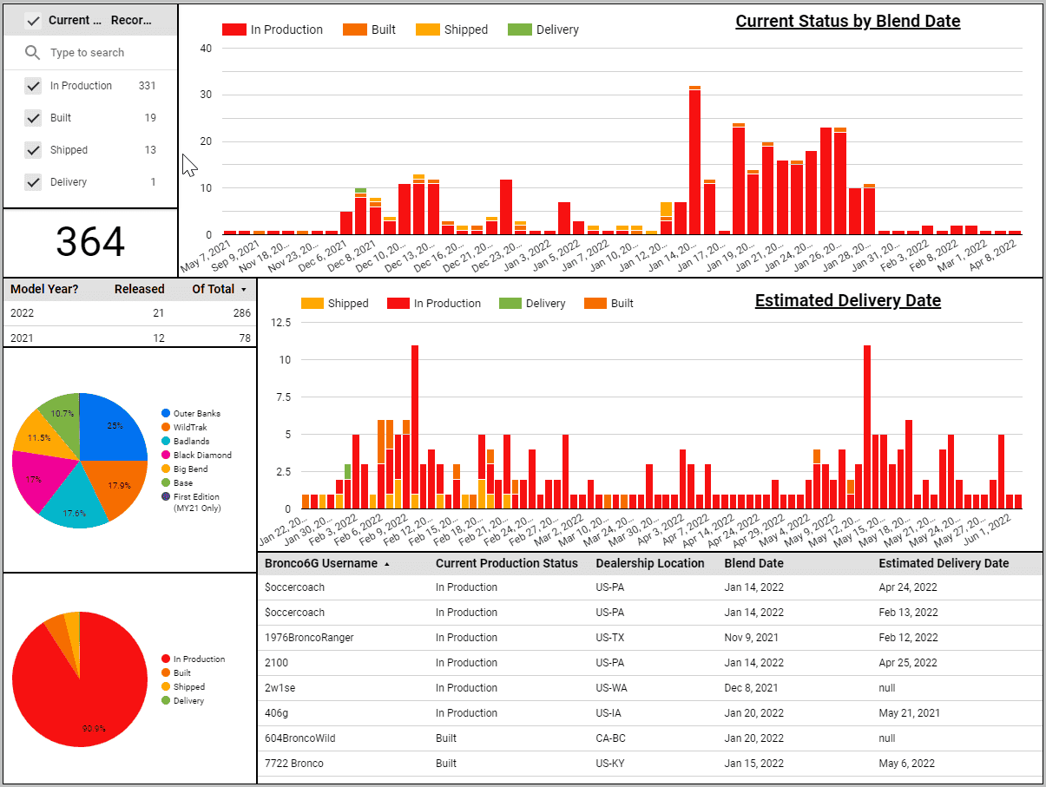
Task: Click Shipped dot in status pie legend
Action: tap(165, 687)
